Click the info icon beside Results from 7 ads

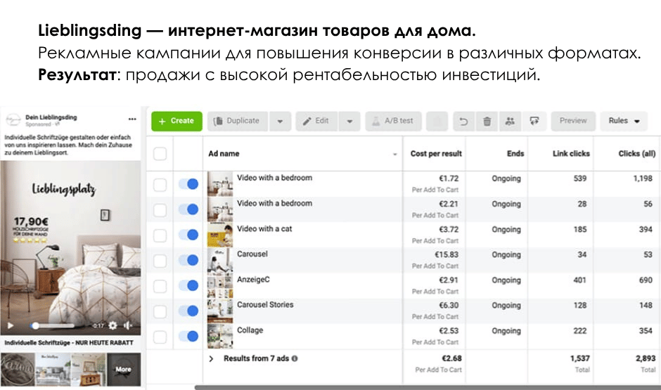point(295,358)
